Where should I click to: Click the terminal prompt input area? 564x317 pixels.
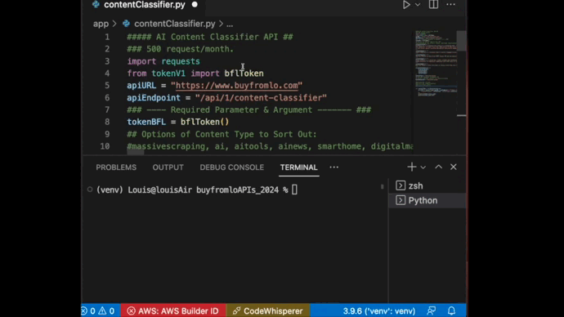294,190
